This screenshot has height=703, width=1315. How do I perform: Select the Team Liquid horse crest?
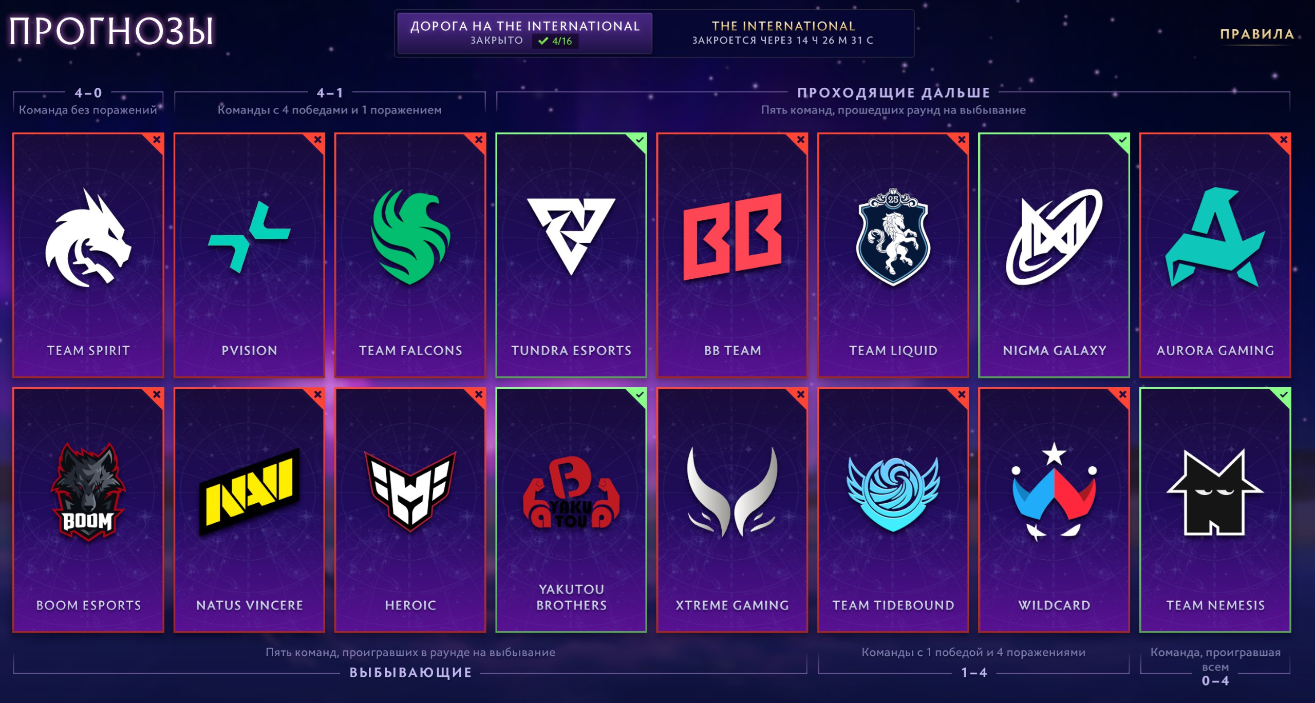coord(893,237)
